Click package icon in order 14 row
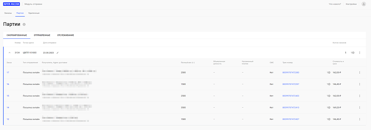The image size is (371, 130). (329, 108)
